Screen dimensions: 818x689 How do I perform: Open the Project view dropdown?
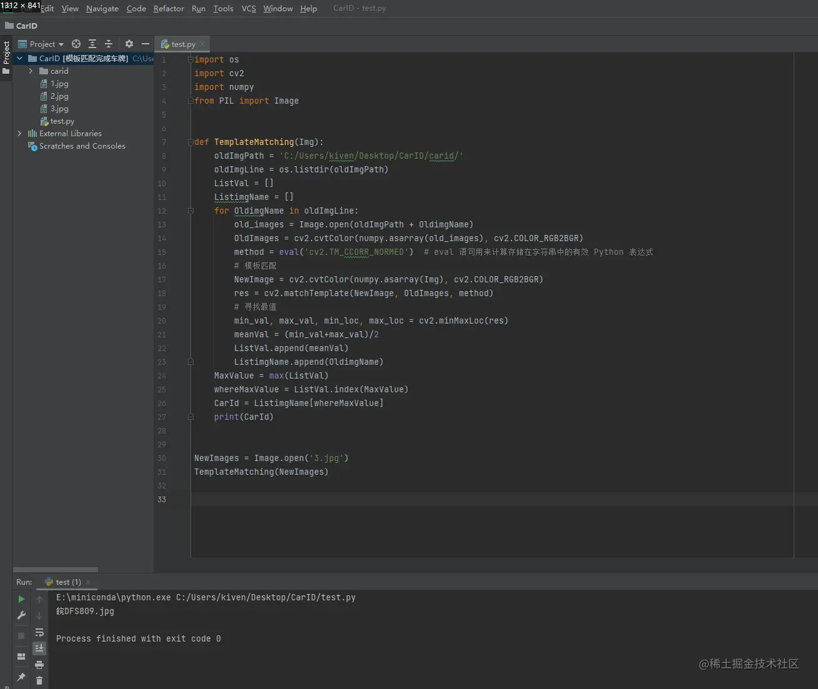tap(41, 44)
